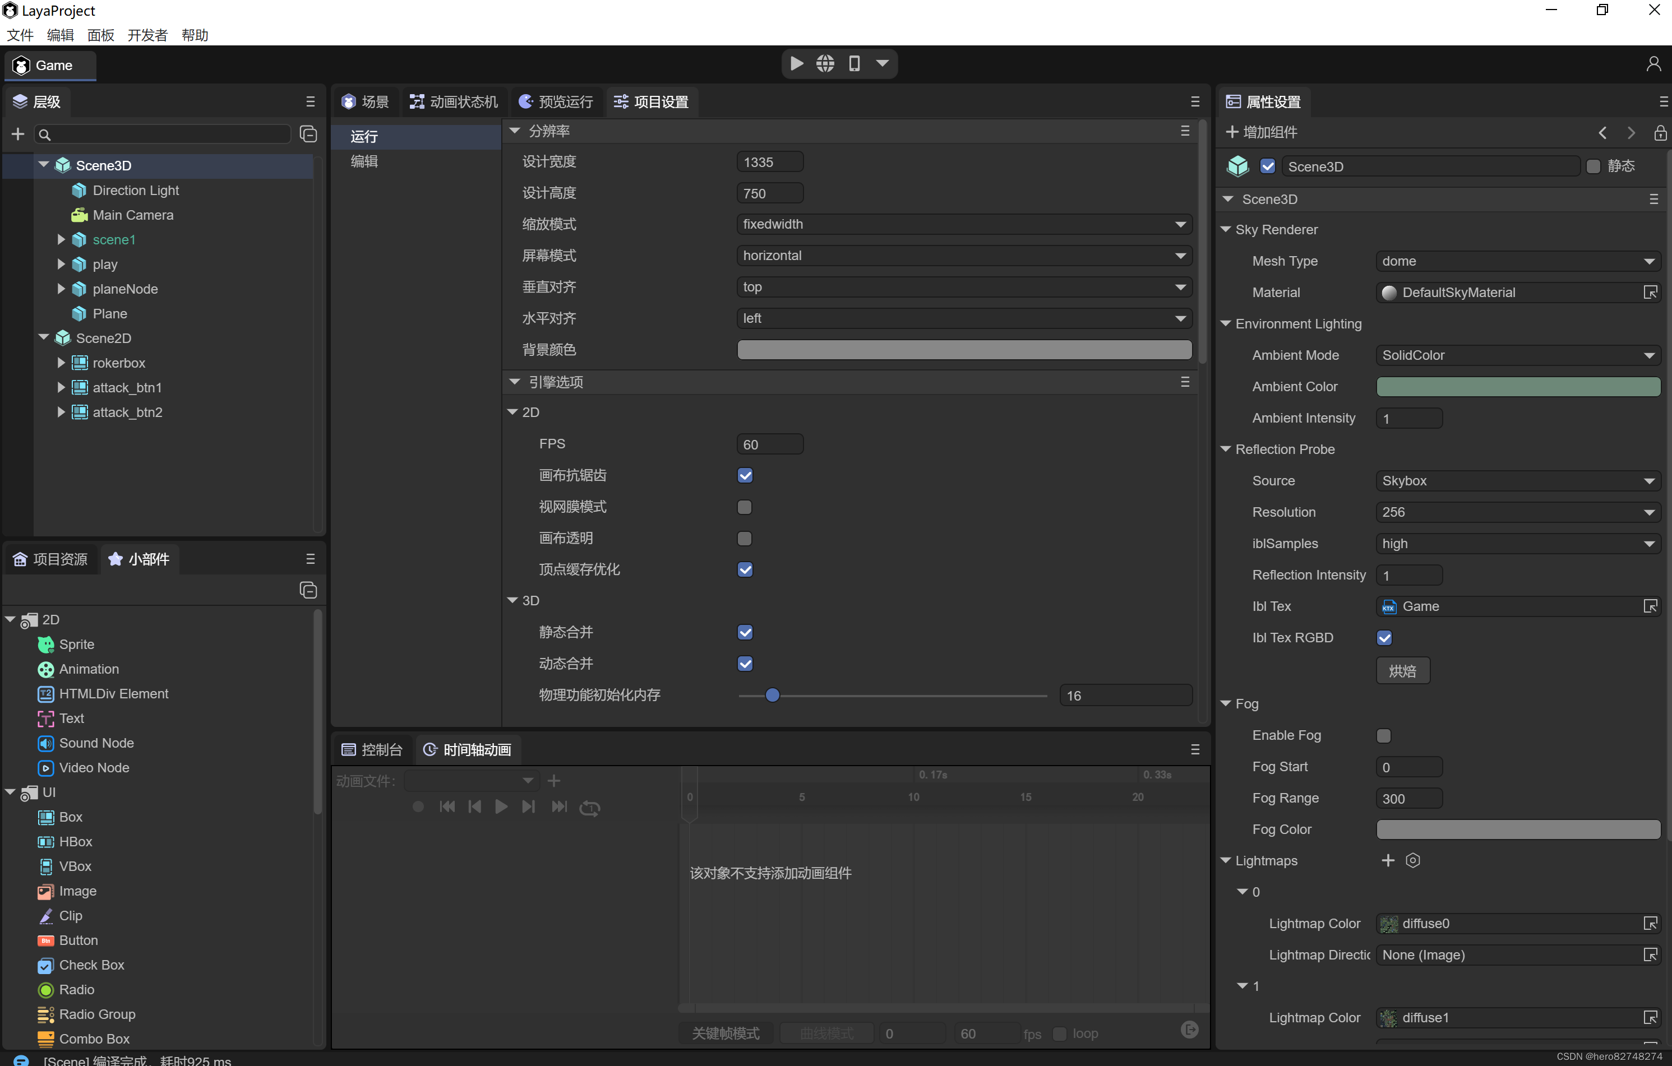Click the Ambient Color swatch to edit

point(1518,386)
